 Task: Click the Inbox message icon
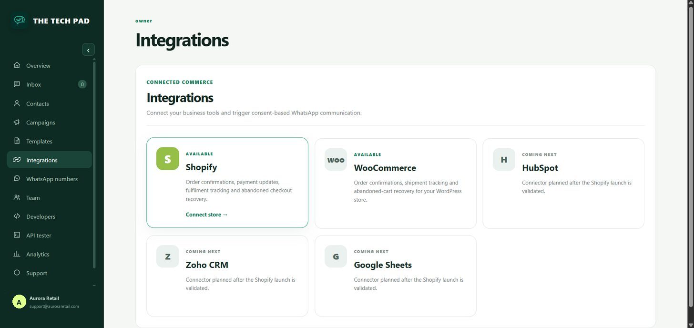click(x=17, y=84)
